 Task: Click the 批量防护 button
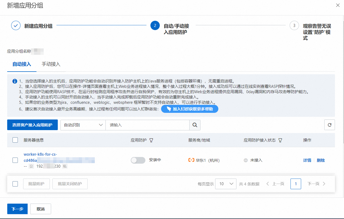tap(36, 184)
